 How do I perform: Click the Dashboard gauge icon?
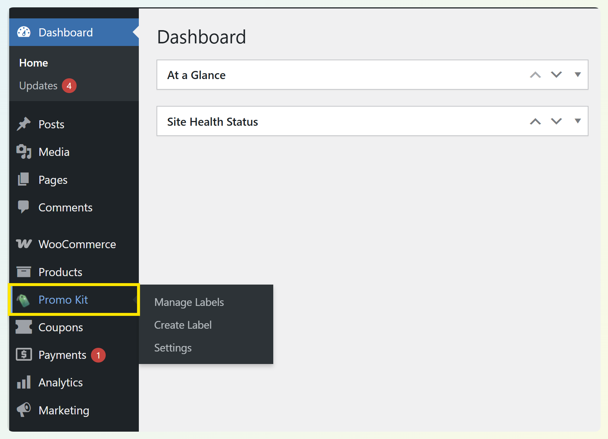click(x=24, y=32)
